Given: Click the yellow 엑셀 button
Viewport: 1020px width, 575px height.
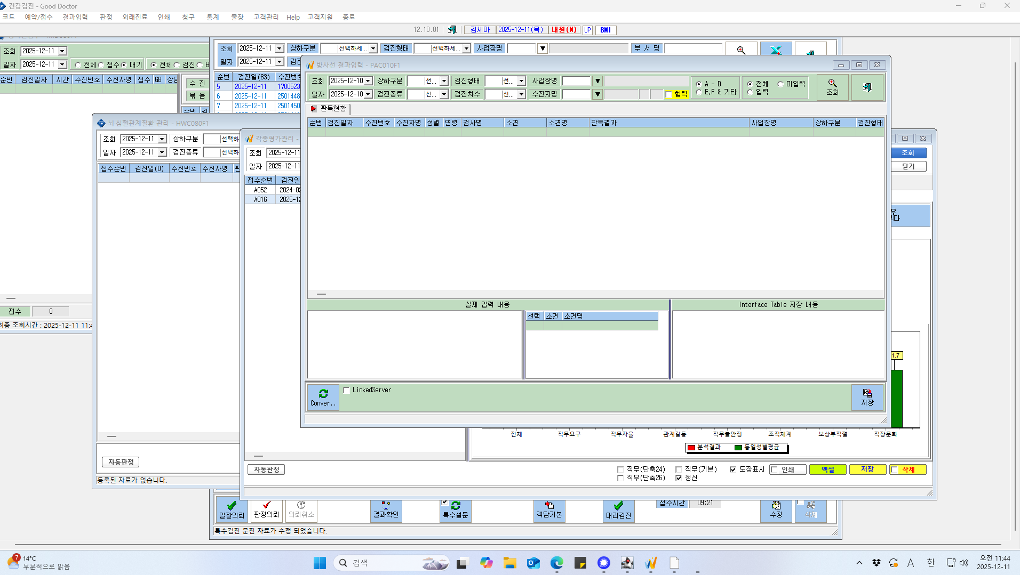Looking at the screenshot, I should point(827,469).
